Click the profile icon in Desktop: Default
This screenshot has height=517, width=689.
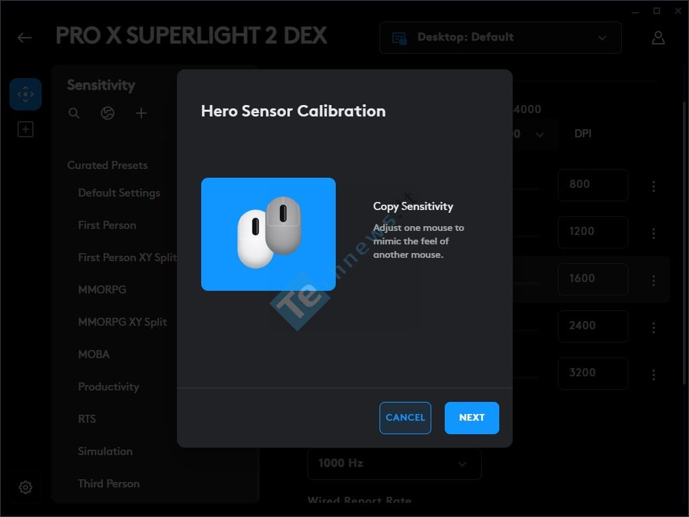400,38
